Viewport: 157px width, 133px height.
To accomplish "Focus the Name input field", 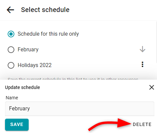I will pos(80,109).
